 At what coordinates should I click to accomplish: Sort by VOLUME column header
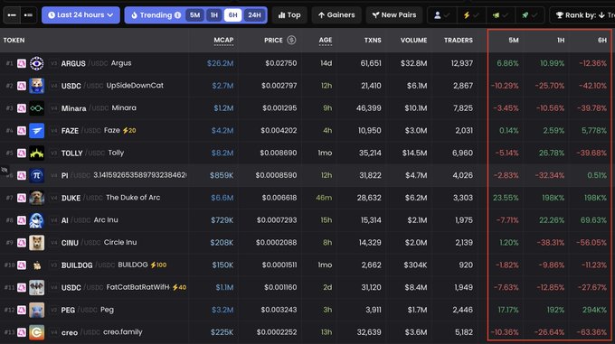click(x=414, y=40)
